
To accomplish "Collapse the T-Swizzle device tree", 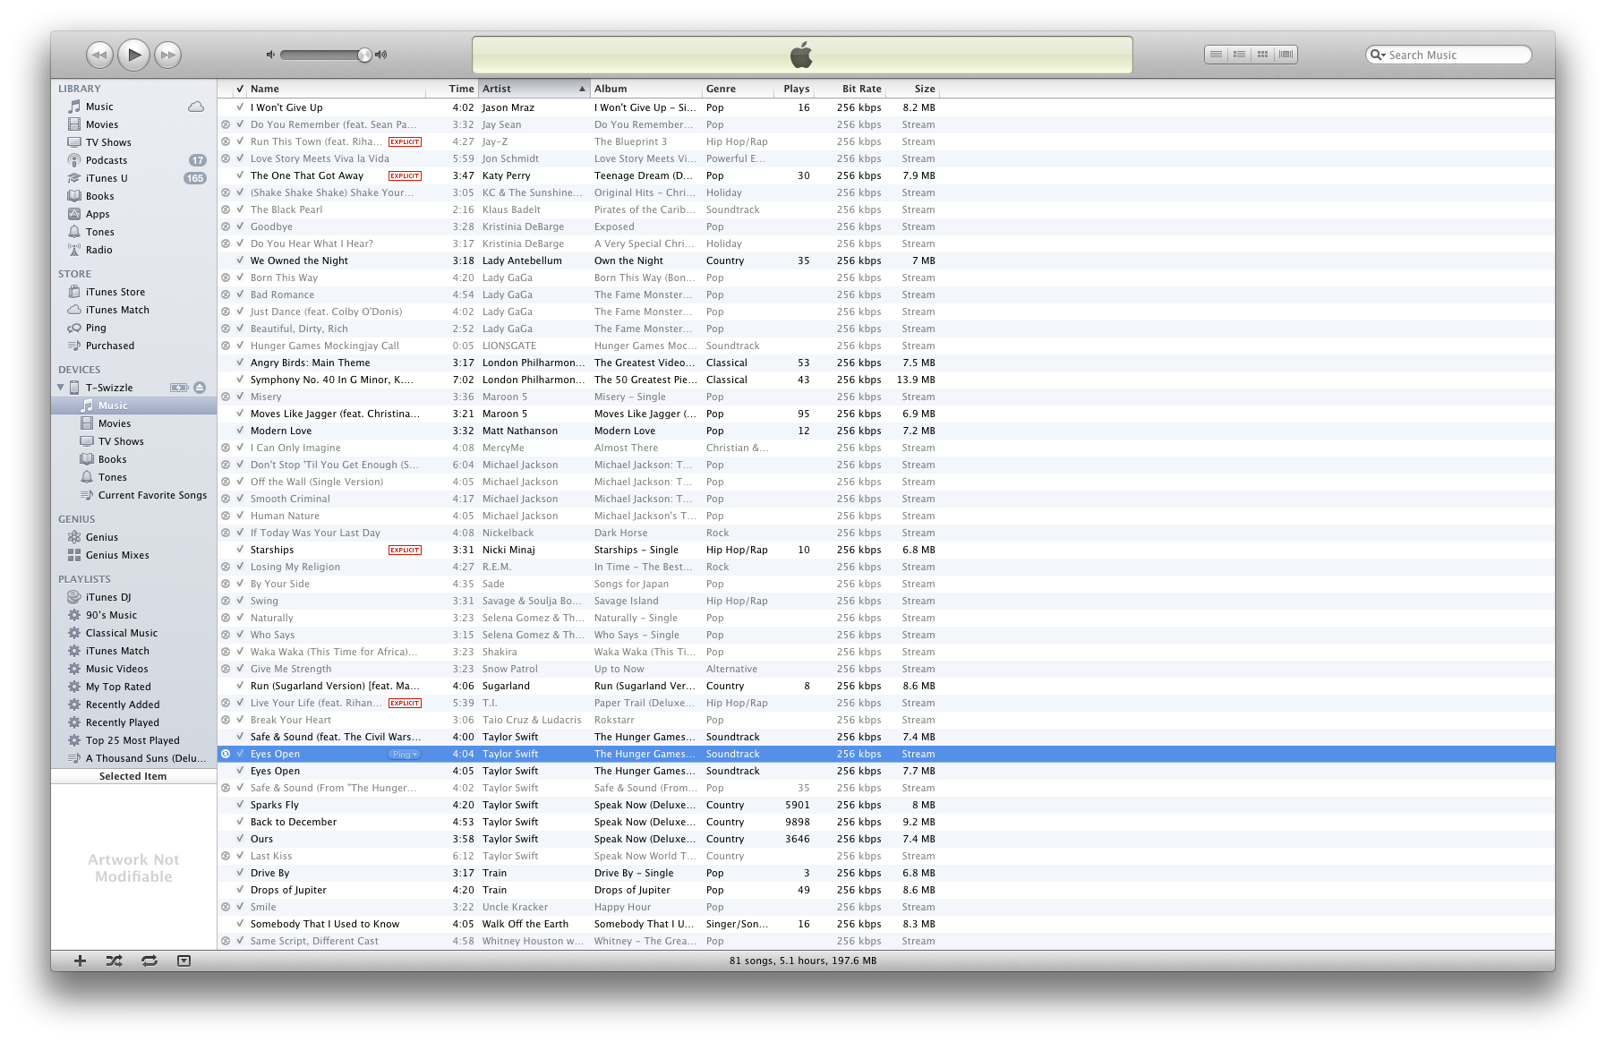I will [x=61, y=388].
